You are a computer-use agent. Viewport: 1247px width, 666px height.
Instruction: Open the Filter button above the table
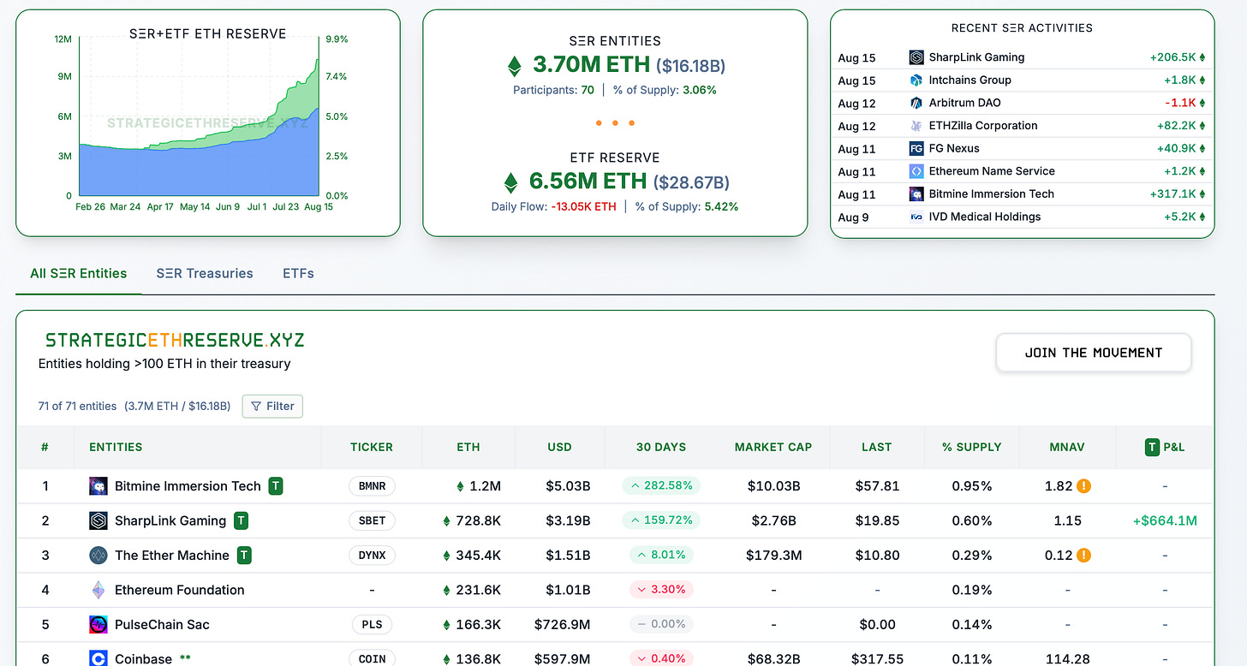(x=272, y=406)
